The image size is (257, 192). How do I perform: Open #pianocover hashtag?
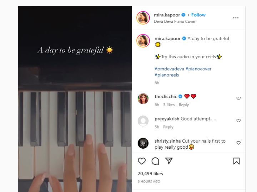coord(198,69)
